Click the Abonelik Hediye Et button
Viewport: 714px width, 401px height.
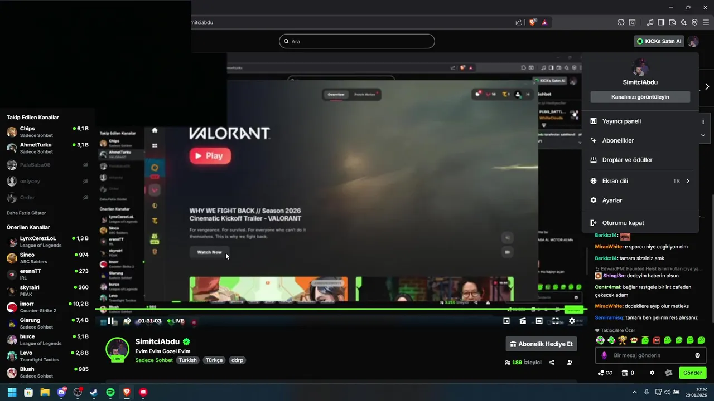(541, 344)
